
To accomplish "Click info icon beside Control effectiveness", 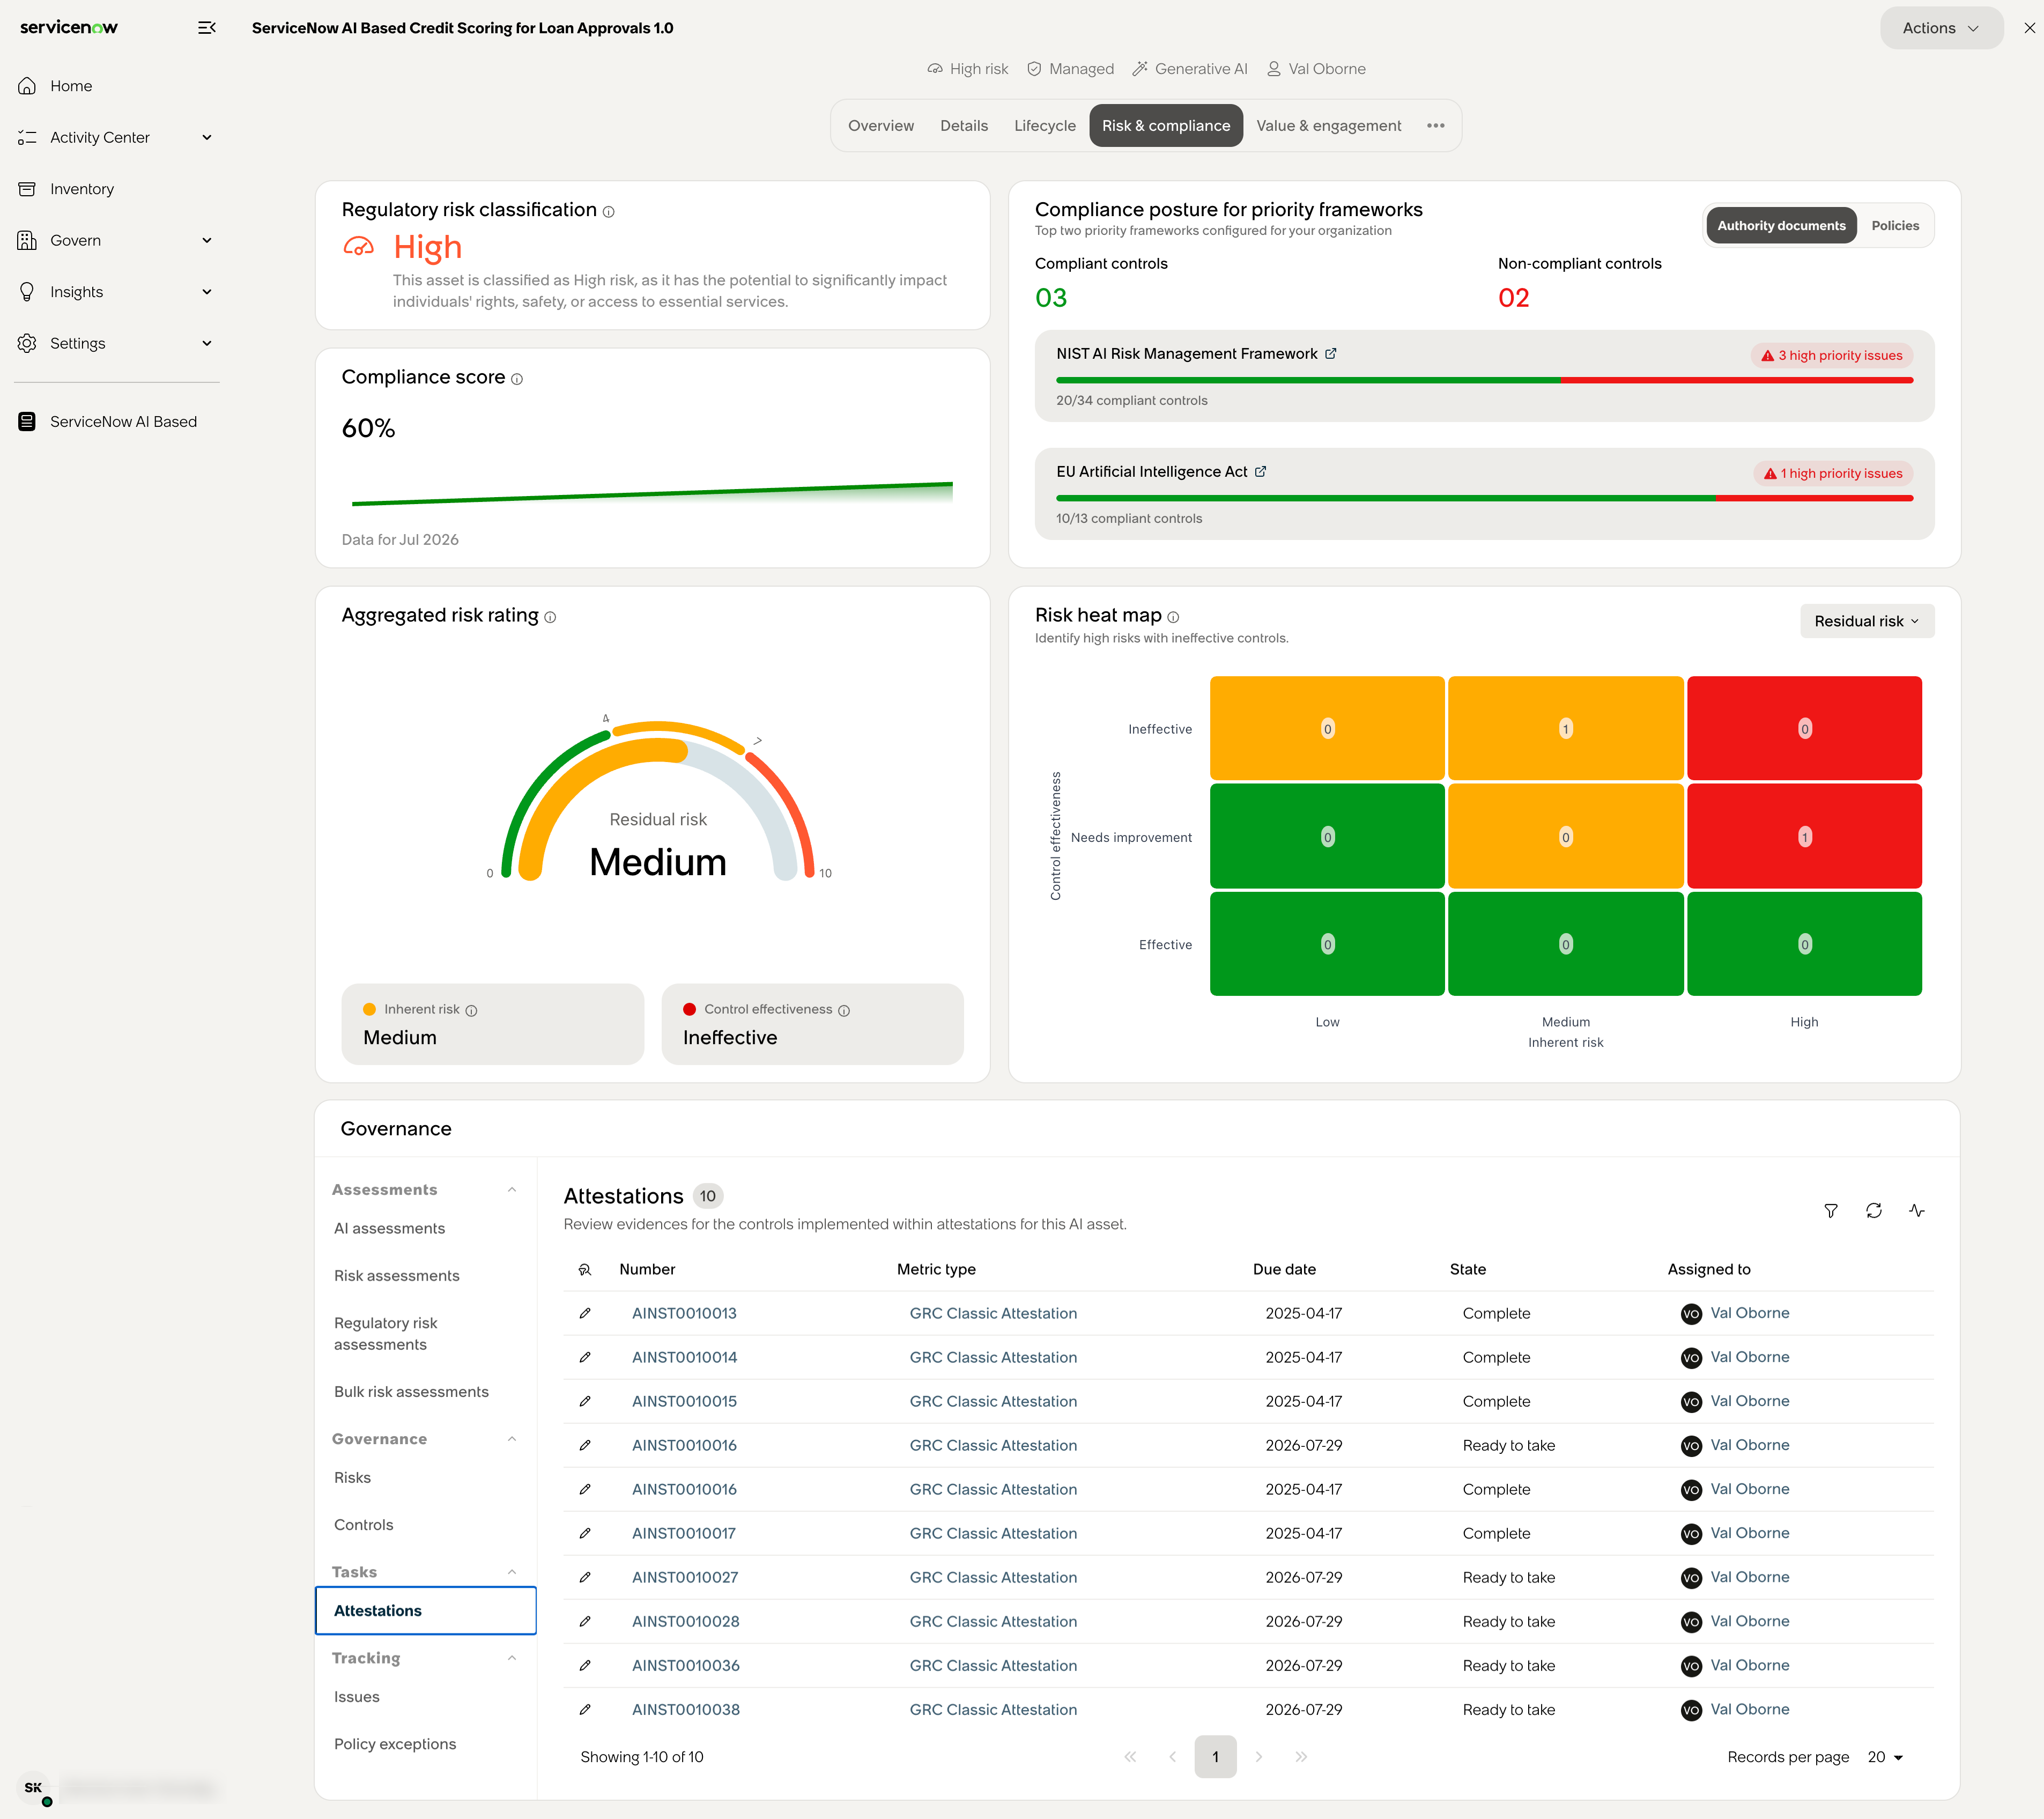I will 844,1011.
